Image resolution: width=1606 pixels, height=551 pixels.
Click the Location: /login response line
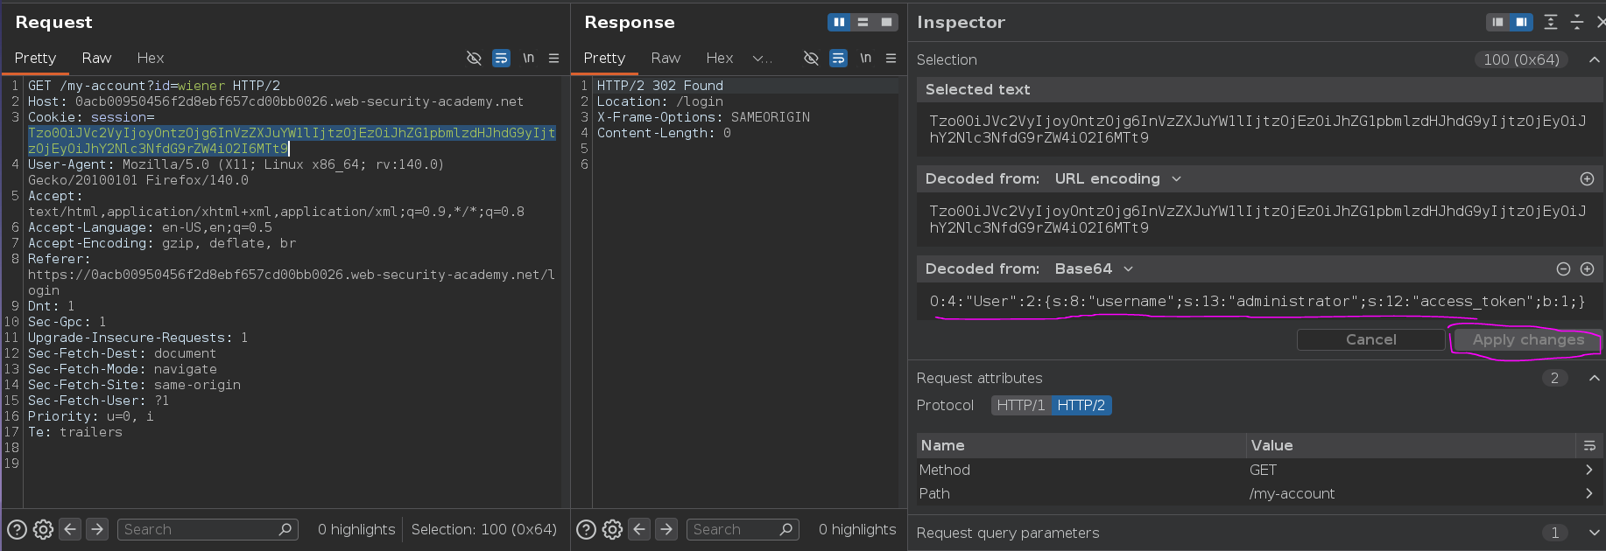pyautogui.click(x=660, y=101)
